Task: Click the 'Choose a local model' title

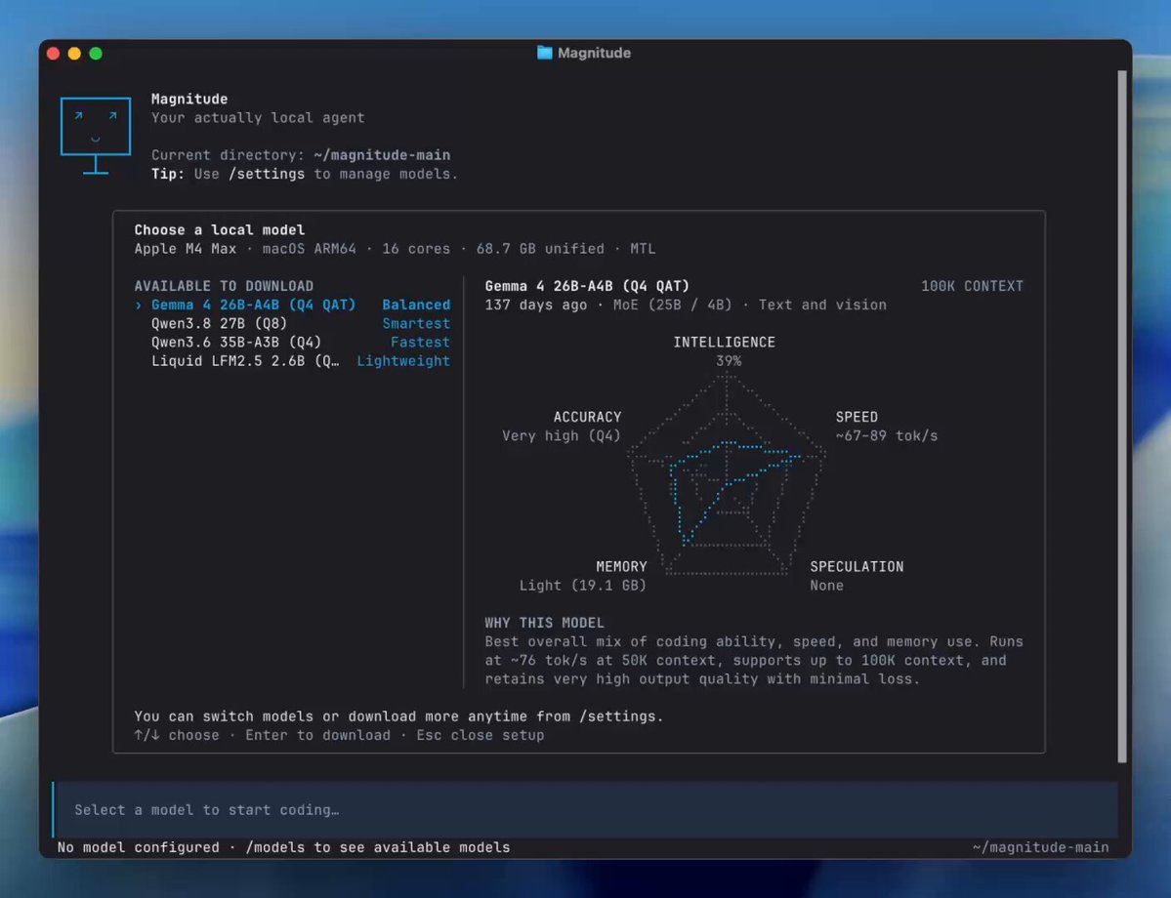Action: click(220, 230)
